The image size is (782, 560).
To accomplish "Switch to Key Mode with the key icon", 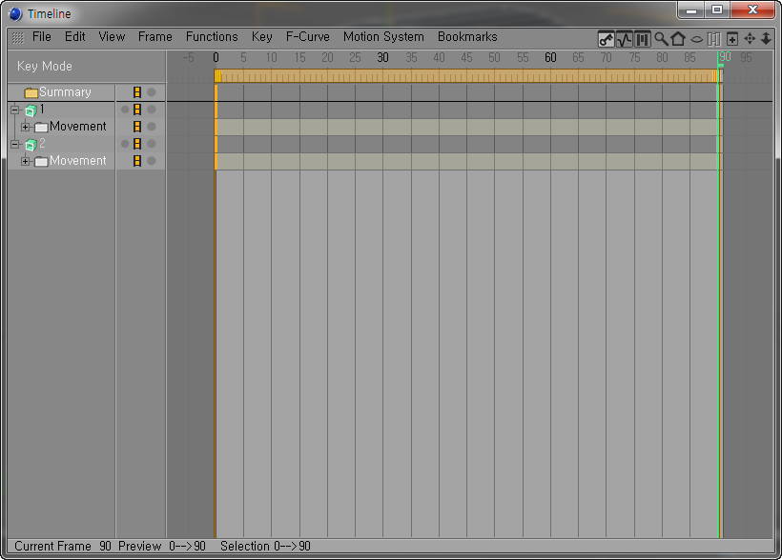I will click(x=606, y=39).
